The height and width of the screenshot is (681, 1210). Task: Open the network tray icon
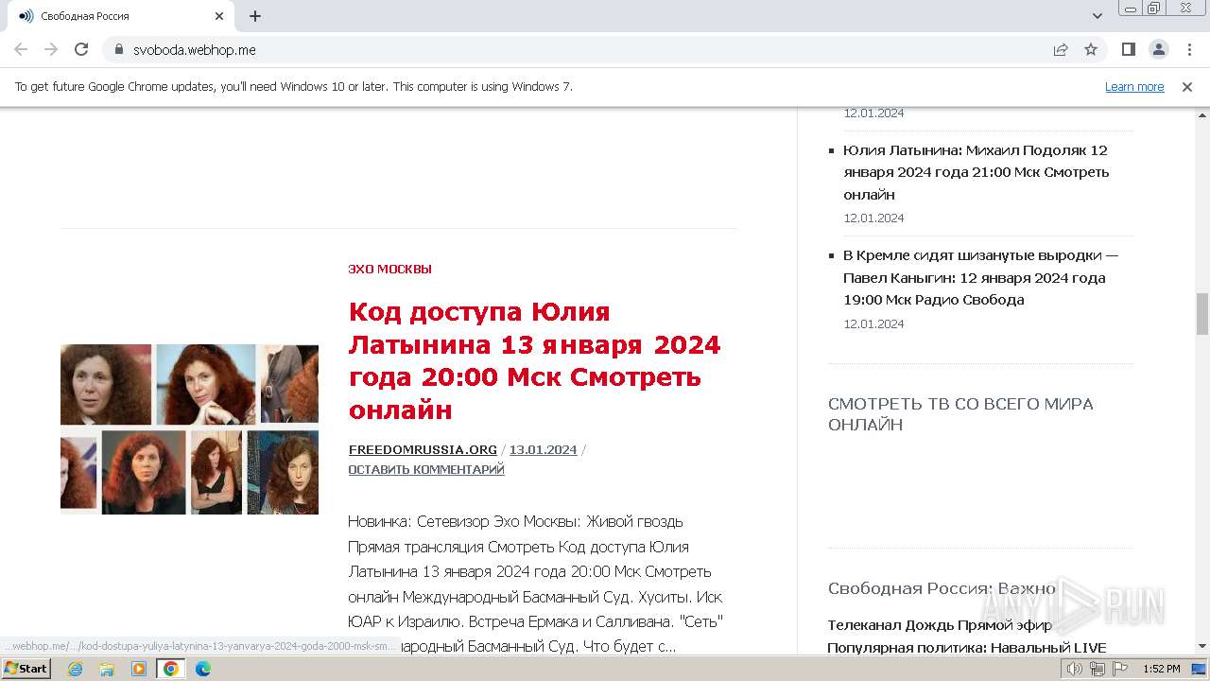tap(1098, 669)
